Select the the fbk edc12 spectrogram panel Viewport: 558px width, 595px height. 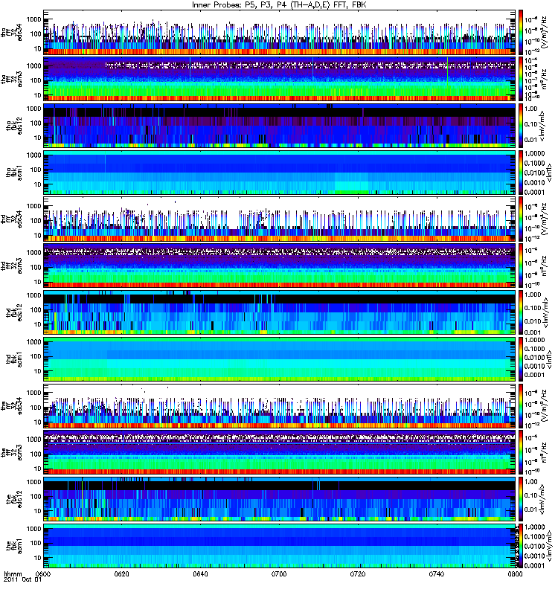tap(280, 499)
